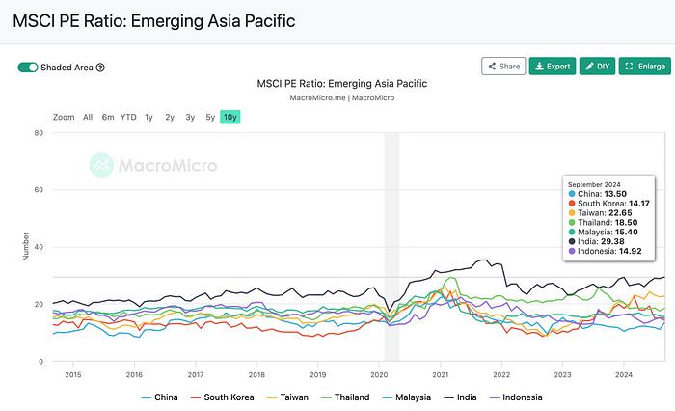Viewport: 675px width, 411px height.
Task: Toggle Indonesia series in legend
Action: [516, 397]
